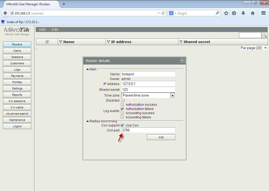Enable Authorization success logging

click(x=122, y=104)
